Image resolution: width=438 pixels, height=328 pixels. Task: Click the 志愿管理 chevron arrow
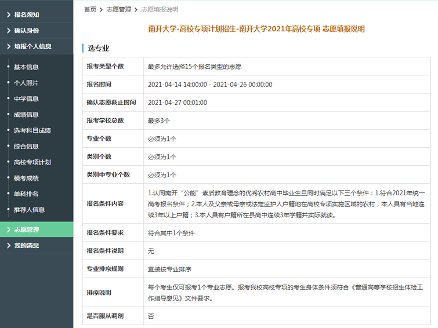pos(9,229)
